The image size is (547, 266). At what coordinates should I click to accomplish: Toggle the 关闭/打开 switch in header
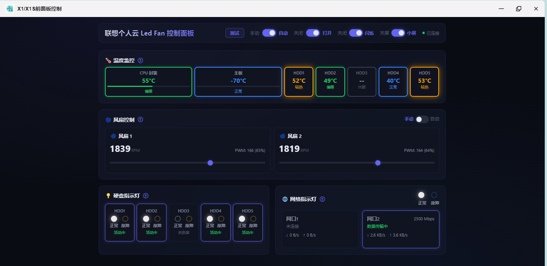(313, 33)
